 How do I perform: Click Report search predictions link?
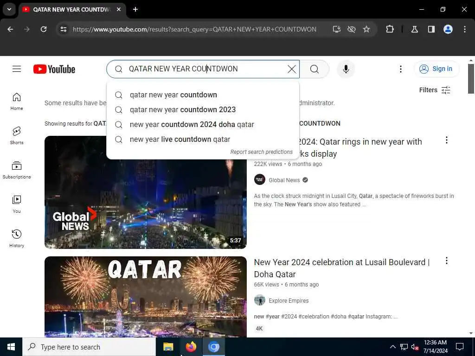(262, 152)
